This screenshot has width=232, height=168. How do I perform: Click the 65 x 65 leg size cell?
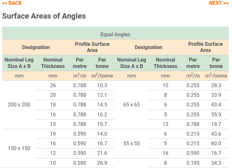point(132,105)
